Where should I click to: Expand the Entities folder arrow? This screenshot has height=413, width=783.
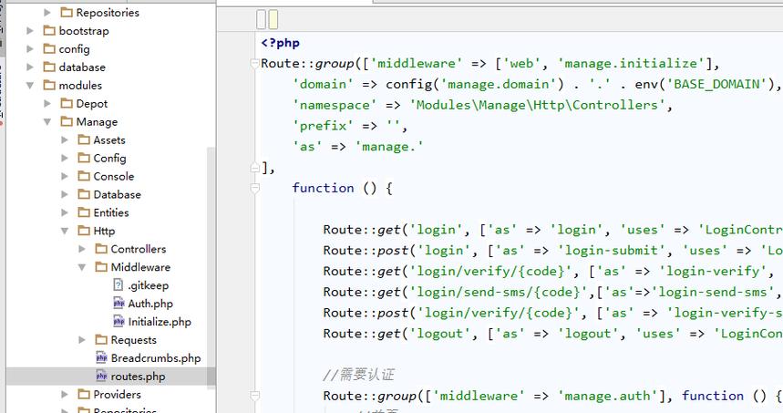click(65, 212)
